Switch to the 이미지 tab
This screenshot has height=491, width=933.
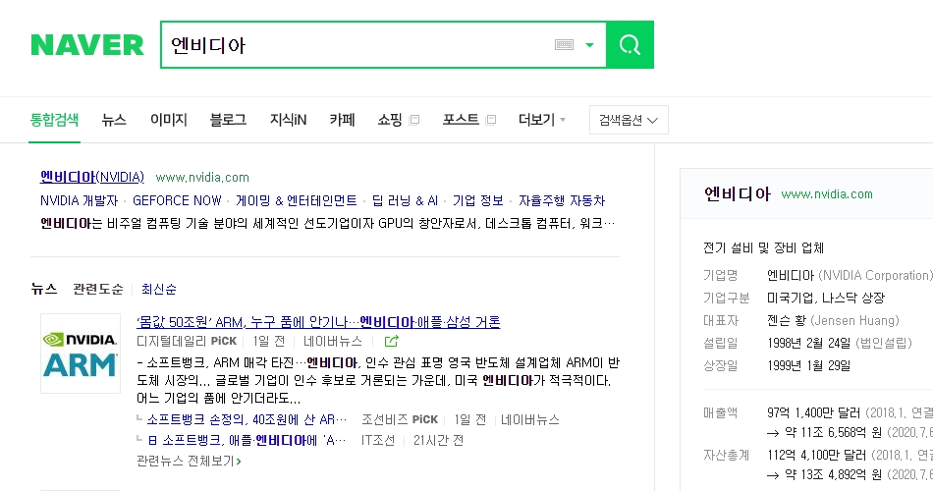click(168, 120)
